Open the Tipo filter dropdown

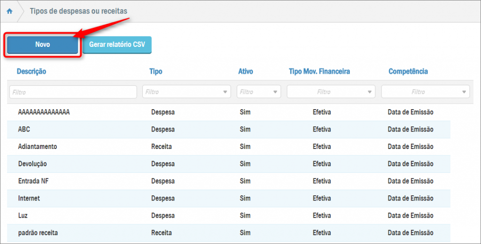(186, 92)
